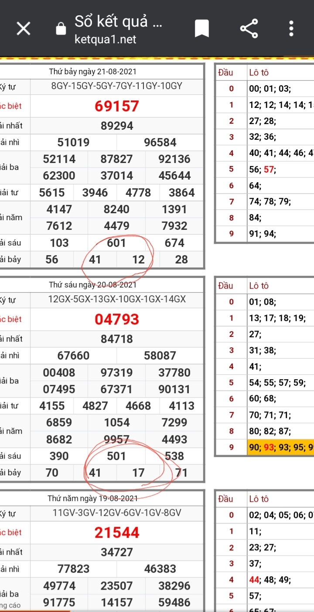
Task: Tap special prize number 69157
Action: tap(117, 106)
